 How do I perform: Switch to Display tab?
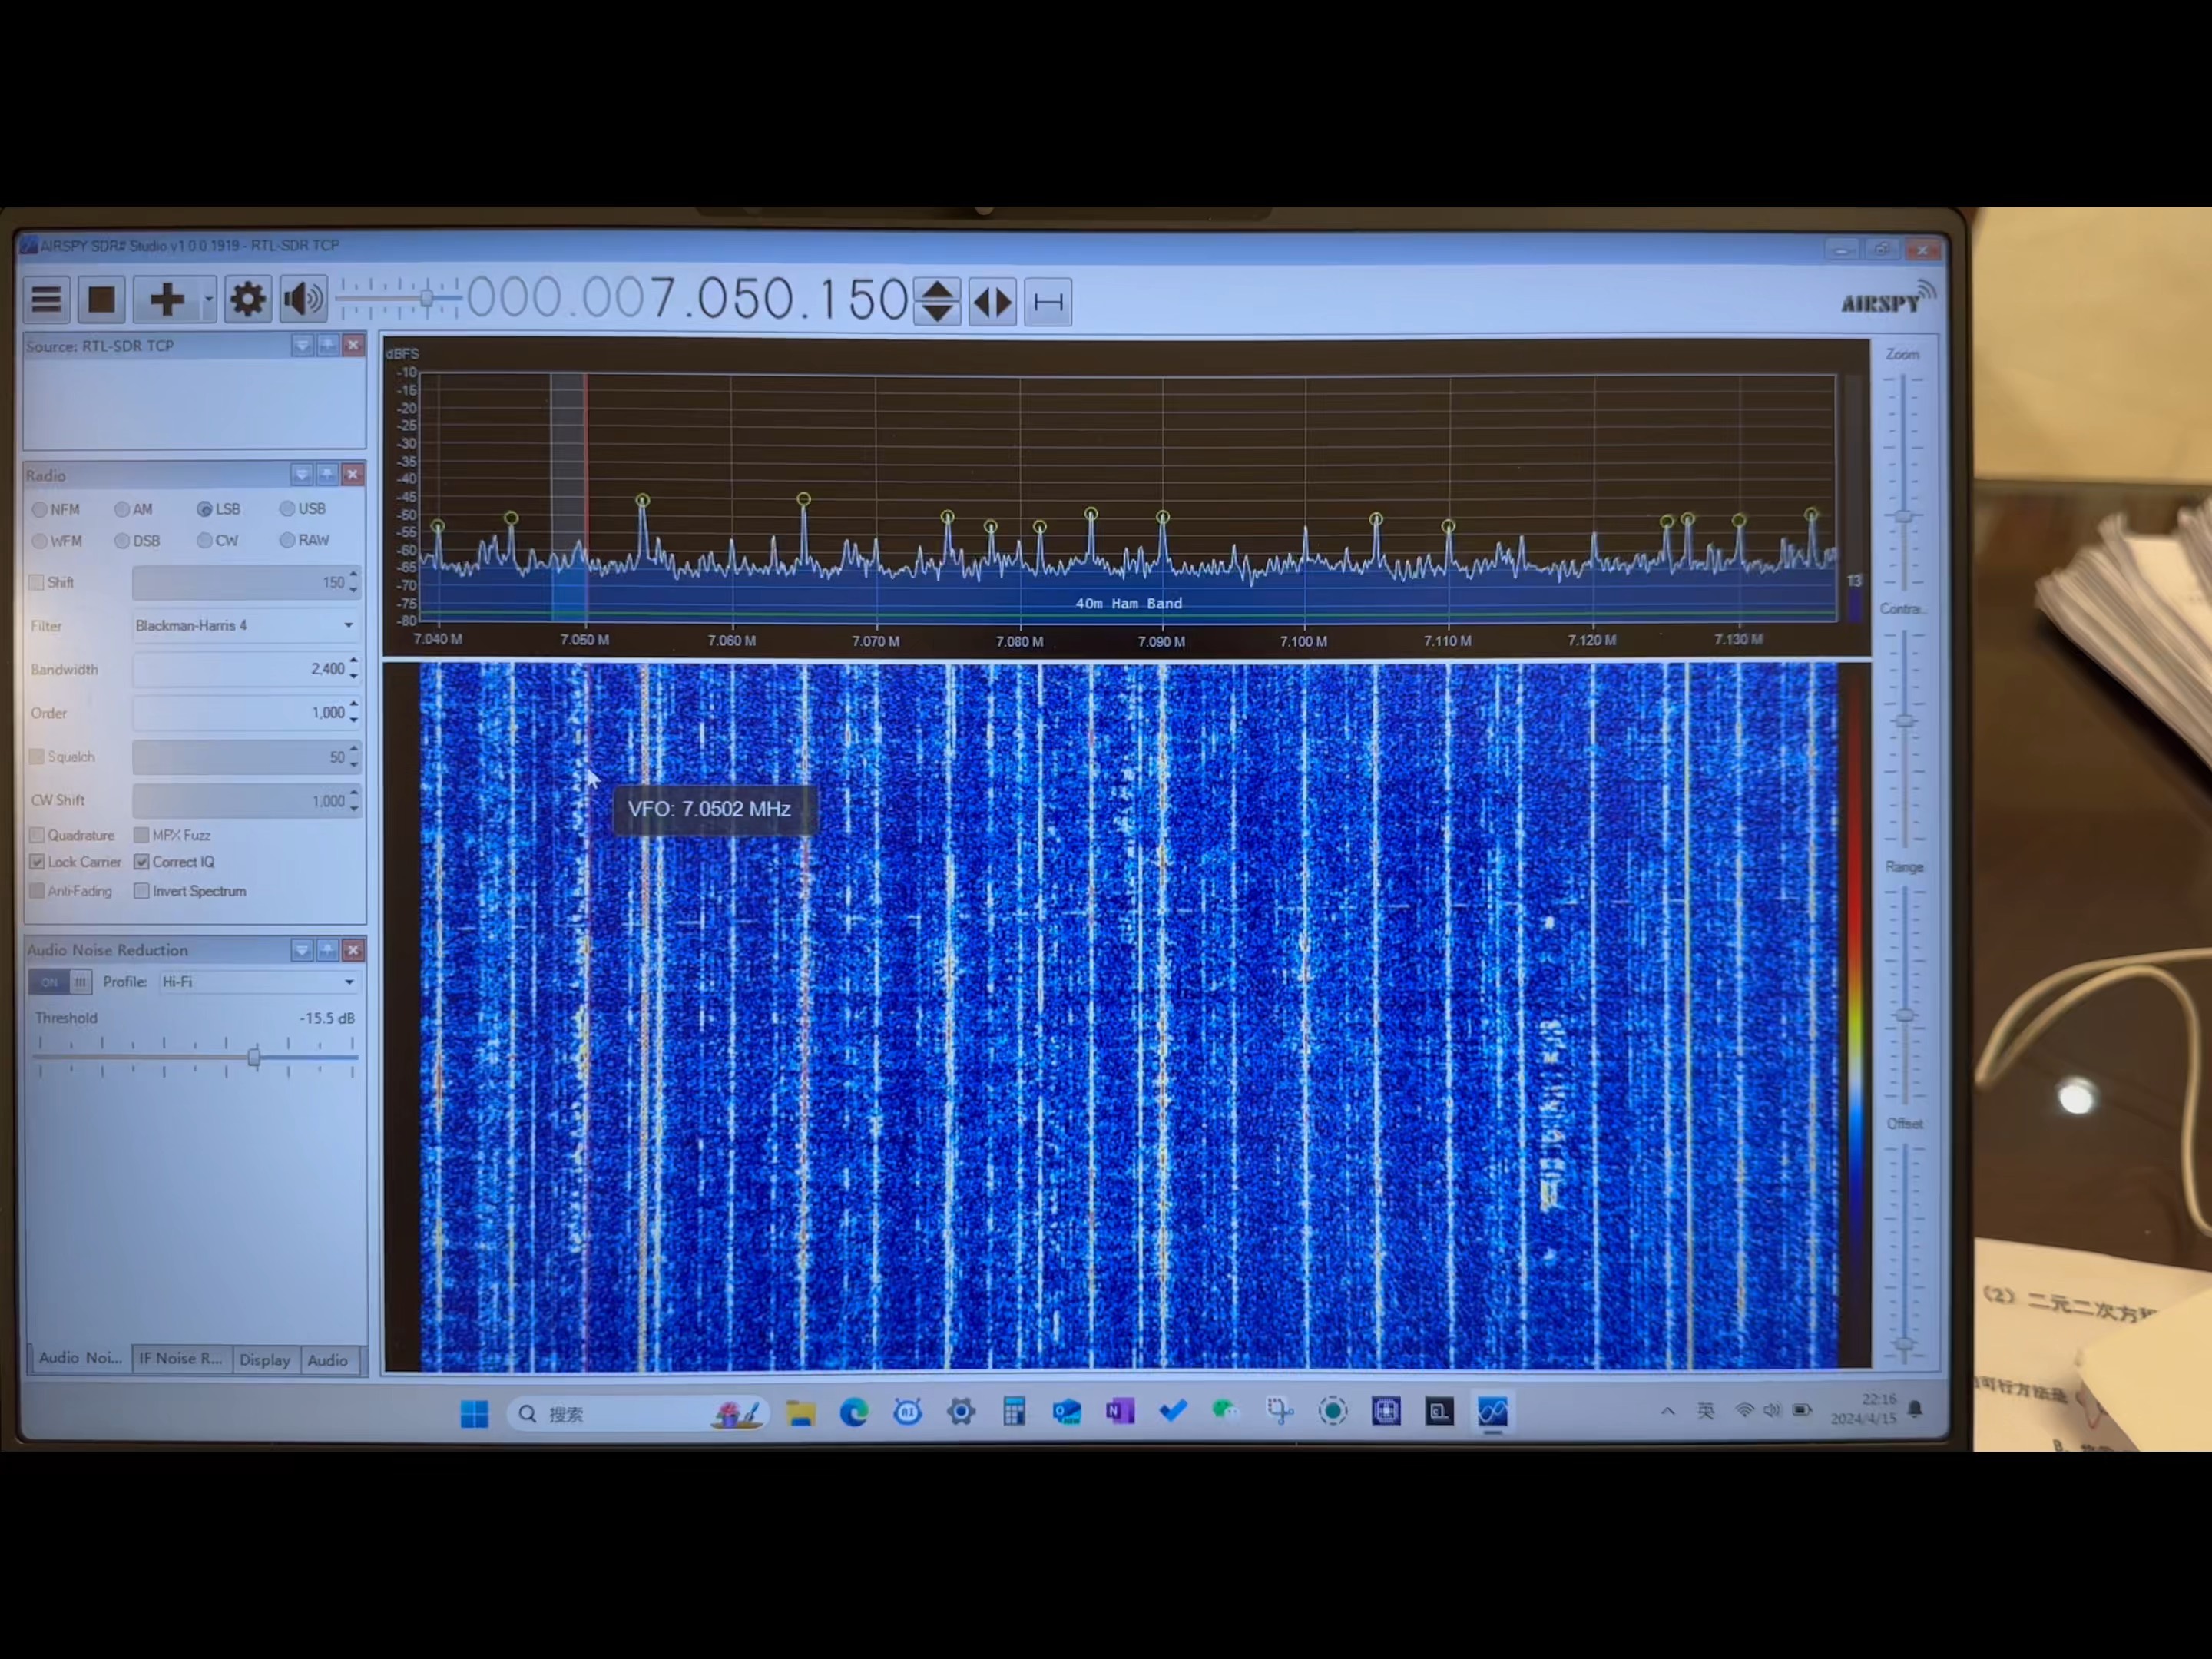pos(265,1360)
